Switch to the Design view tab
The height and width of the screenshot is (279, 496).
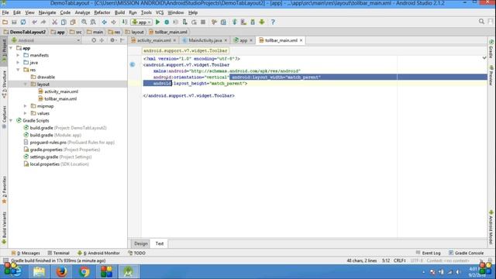[141, 243]
